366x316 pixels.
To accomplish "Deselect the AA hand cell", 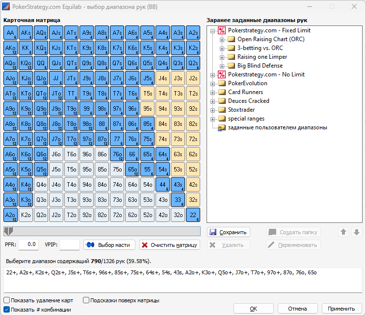I will [x=10, y=33].
